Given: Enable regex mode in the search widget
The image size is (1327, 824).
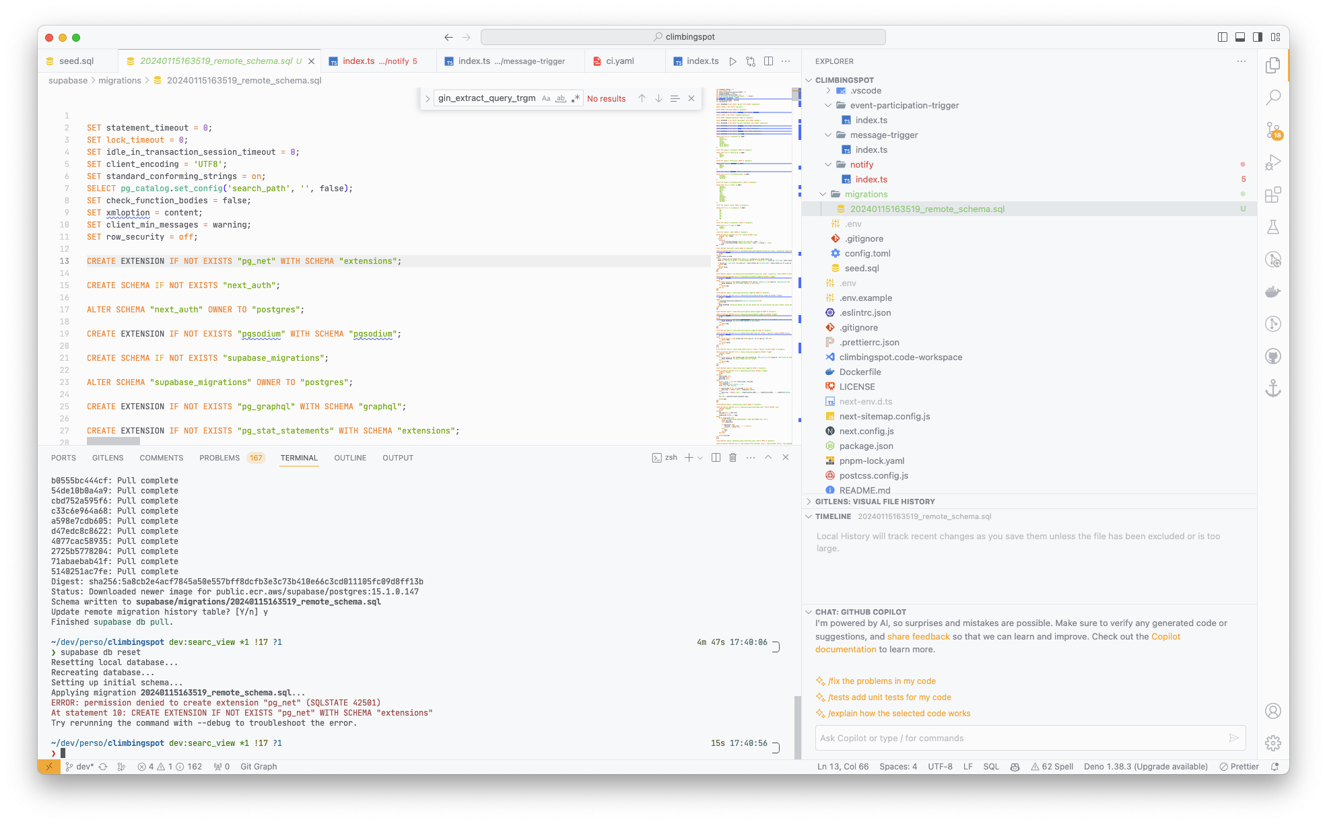Looking at the screenshot, I should coord(576,98).
